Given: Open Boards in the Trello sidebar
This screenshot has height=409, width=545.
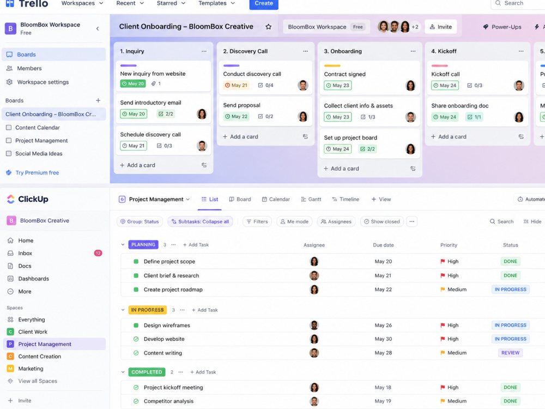Looking at the screenshot, I should pos(54,55).
